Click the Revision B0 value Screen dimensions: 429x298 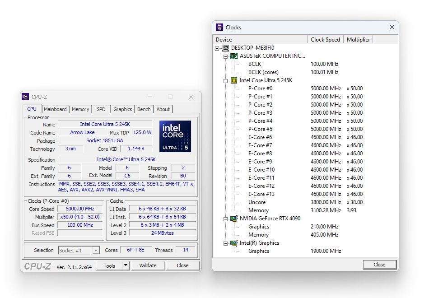click(183, 176)
